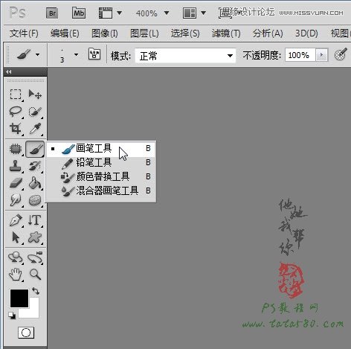Click the opacity 100% input field
Screen dimensions: 351x349
tap(300, 55)
